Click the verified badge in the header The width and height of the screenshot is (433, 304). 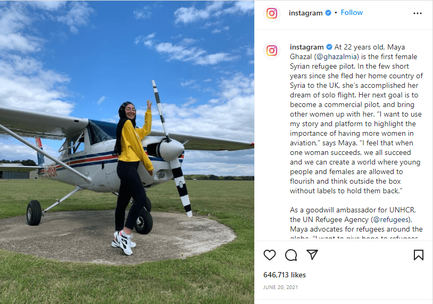[328, 13]
